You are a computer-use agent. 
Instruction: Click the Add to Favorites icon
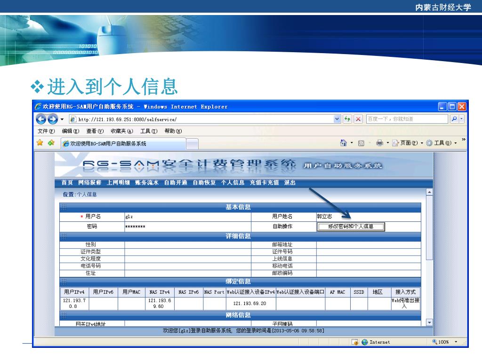51,143
